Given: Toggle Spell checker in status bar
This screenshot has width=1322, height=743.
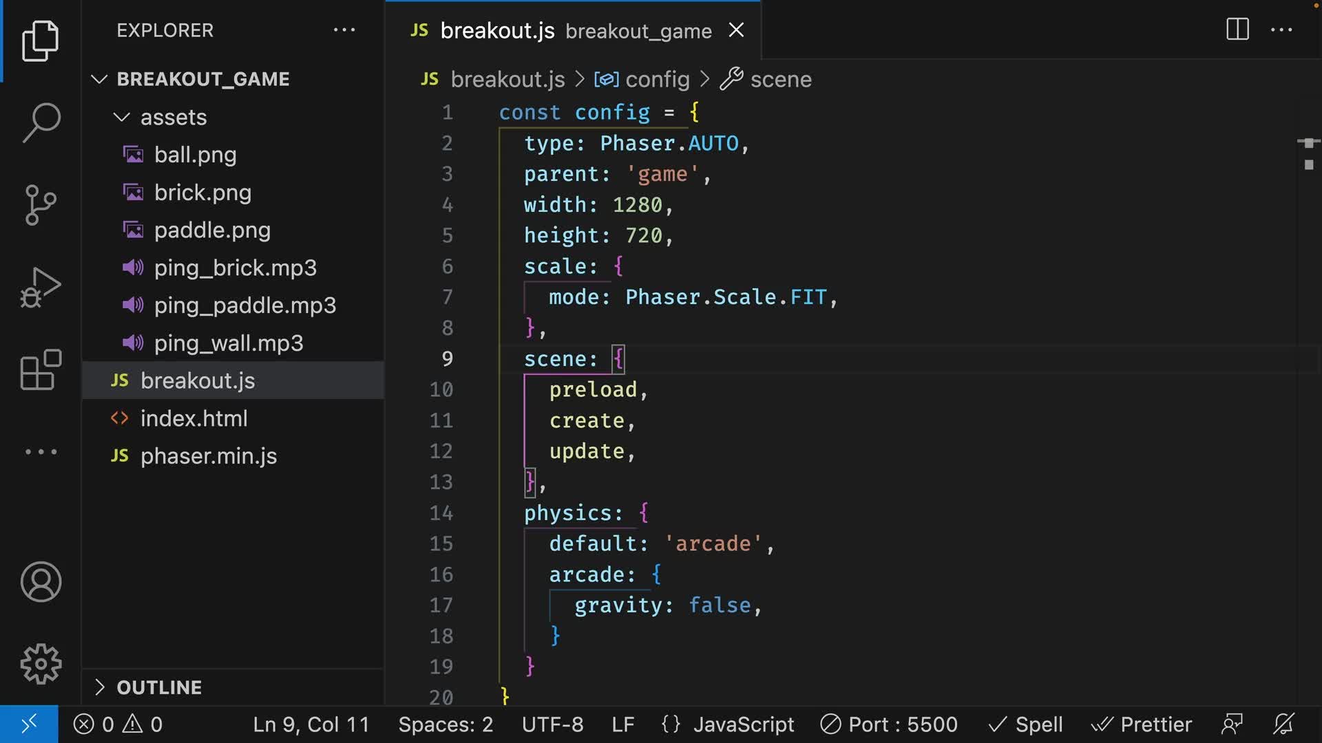Looking at the screenshot, I should click(1025, 724).
